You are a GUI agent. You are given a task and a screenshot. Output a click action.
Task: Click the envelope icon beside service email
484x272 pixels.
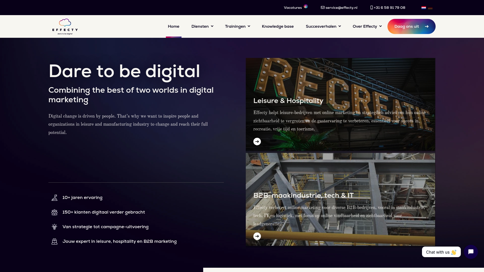click(322, 8)
